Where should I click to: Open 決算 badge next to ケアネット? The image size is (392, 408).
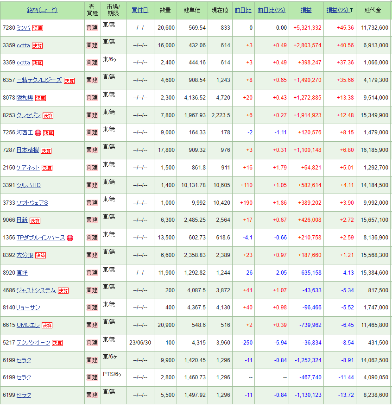(47, 168)
